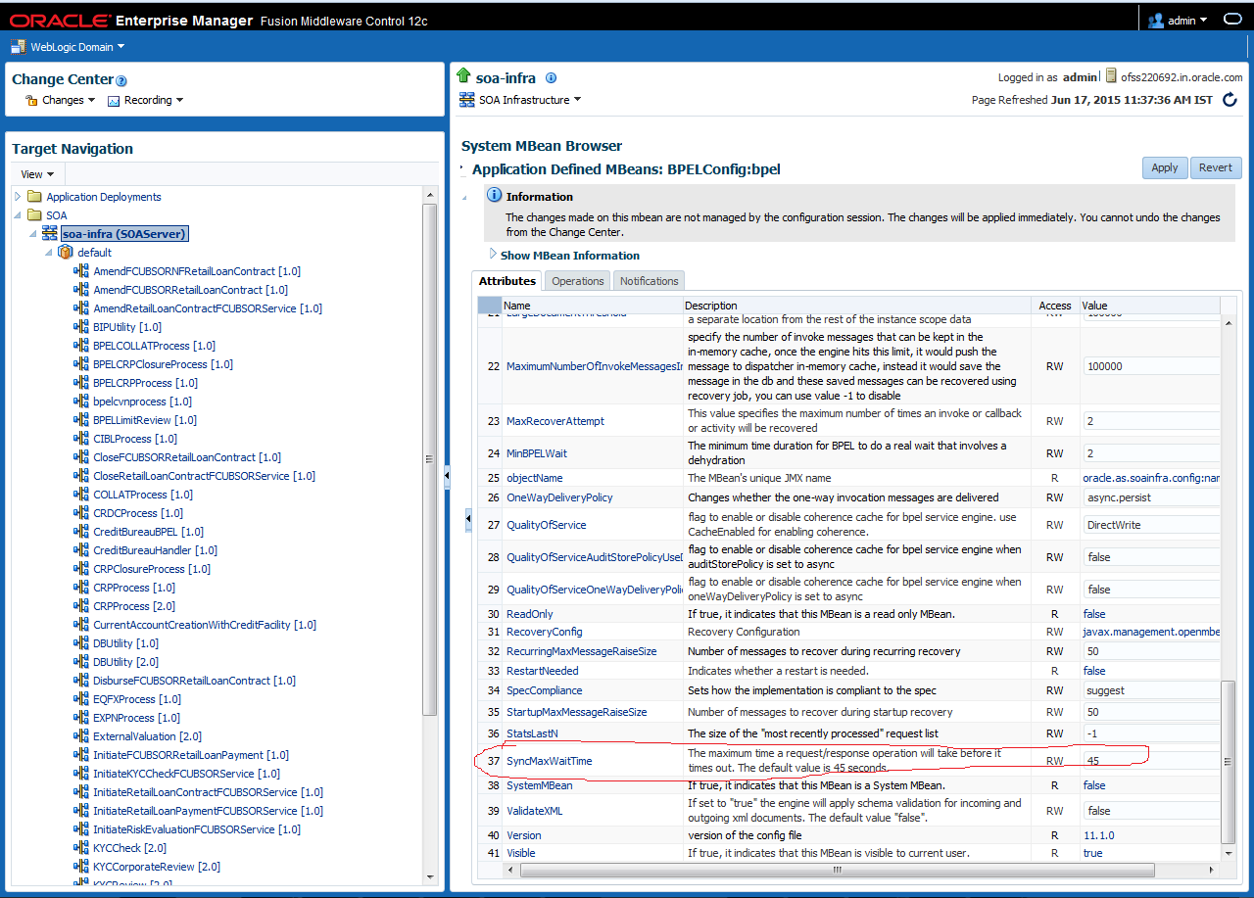
Task: Click the composite icon beside KYCCheck [2.0]
Action: (81, 848)
